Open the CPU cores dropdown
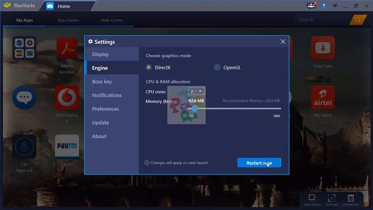 [196, 91]
